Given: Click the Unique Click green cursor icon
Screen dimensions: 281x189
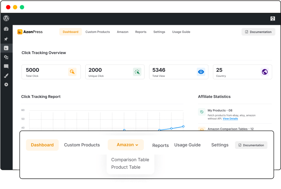Looking at the screenshot, I should click(x=137, y=72).
